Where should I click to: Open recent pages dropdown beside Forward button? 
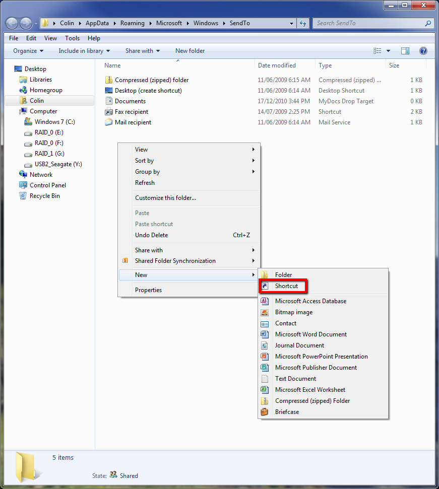(x=36, y=23)
